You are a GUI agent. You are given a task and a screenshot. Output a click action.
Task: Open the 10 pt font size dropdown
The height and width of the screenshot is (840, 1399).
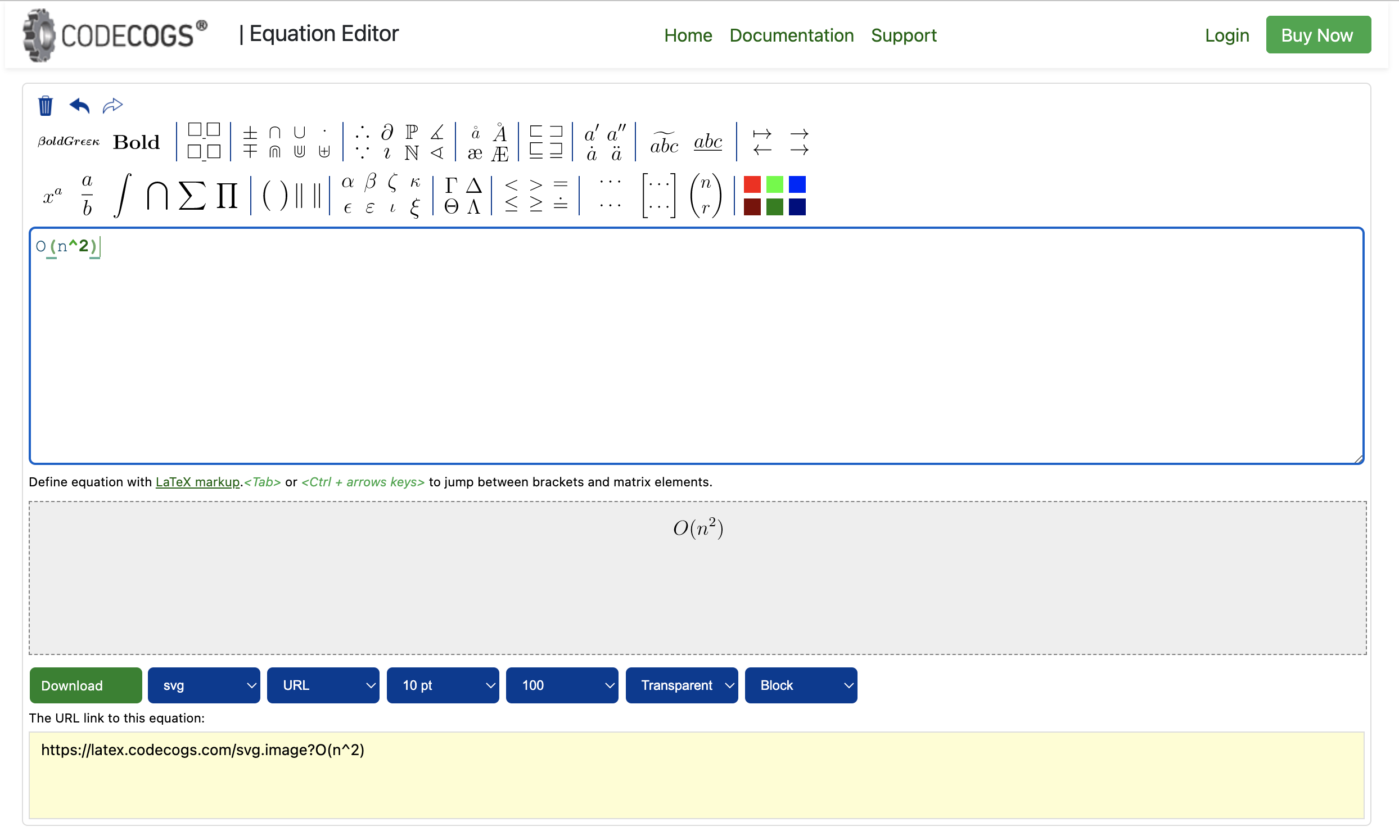tap(443, 685)
